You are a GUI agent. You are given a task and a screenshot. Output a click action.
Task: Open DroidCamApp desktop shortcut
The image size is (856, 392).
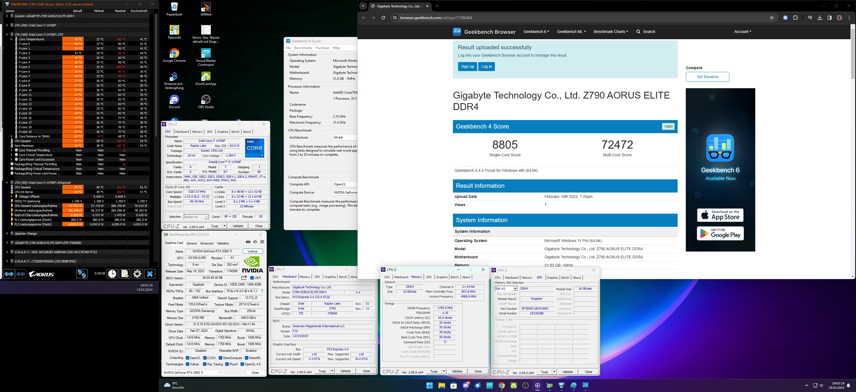[206, 79]
